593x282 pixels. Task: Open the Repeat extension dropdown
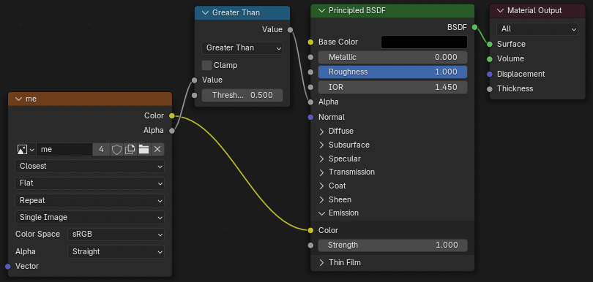click(x=89, y=200)
